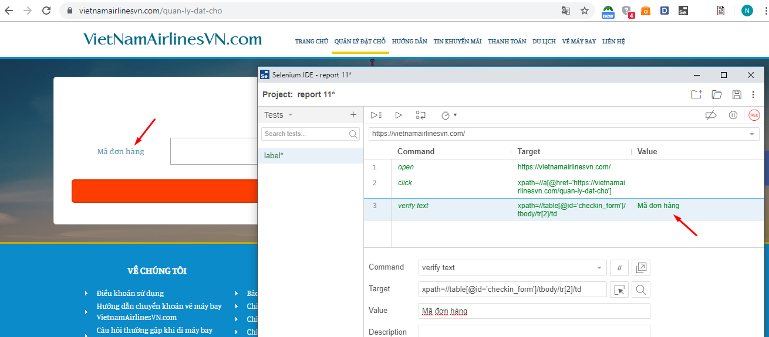Open VÉ MÁY BAY menu item
Screen dimensions: 769x337
579,42
